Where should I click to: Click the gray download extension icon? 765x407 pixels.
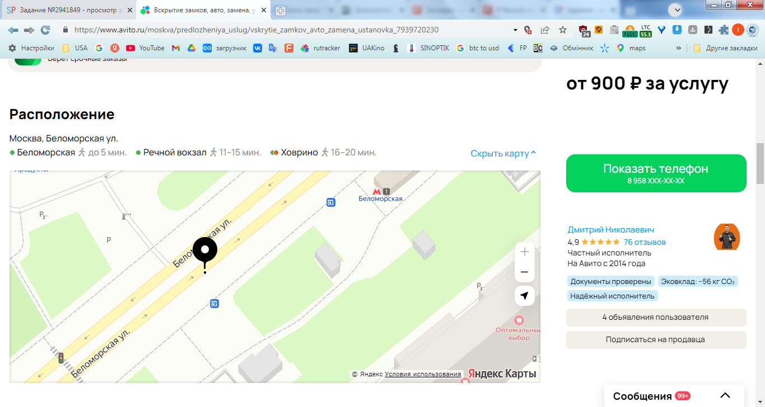693,30
